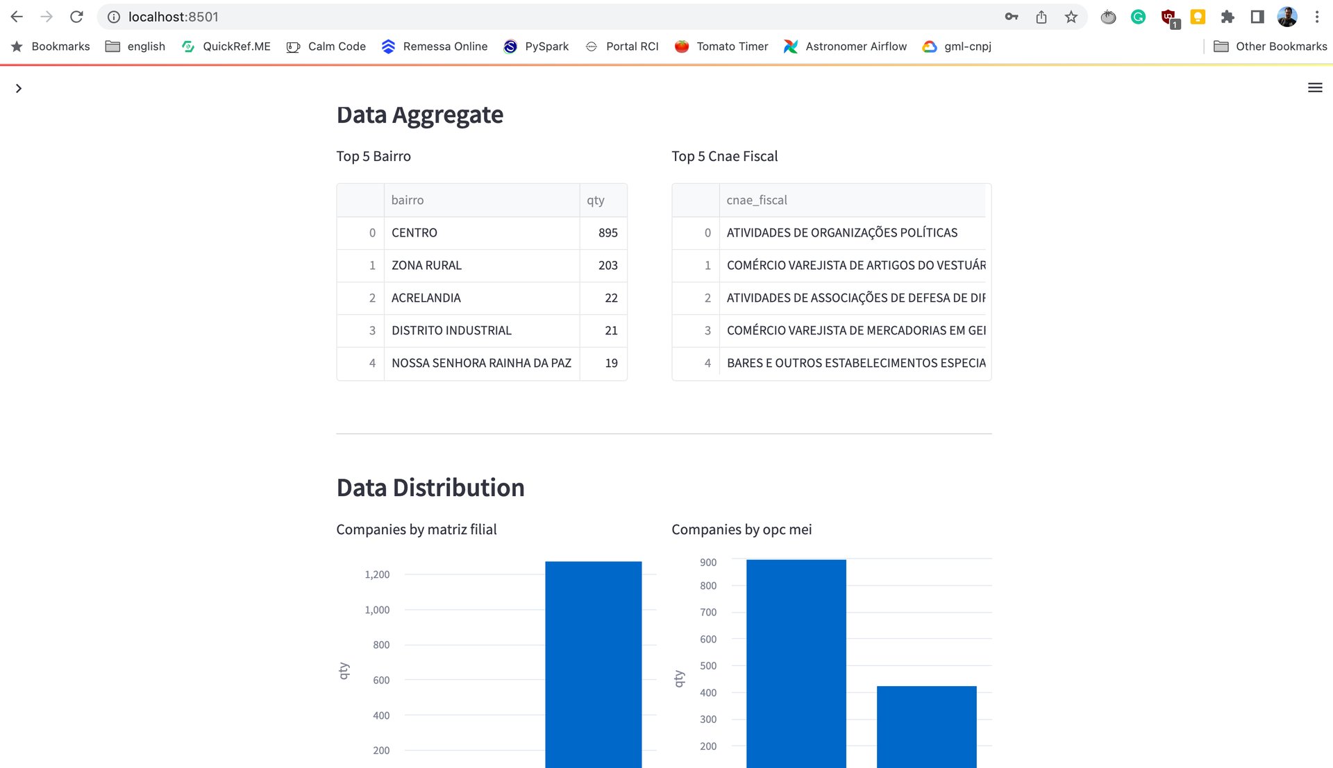Open the Grammarly extension
The image size is (1333, 768).
click(1137, 17)
